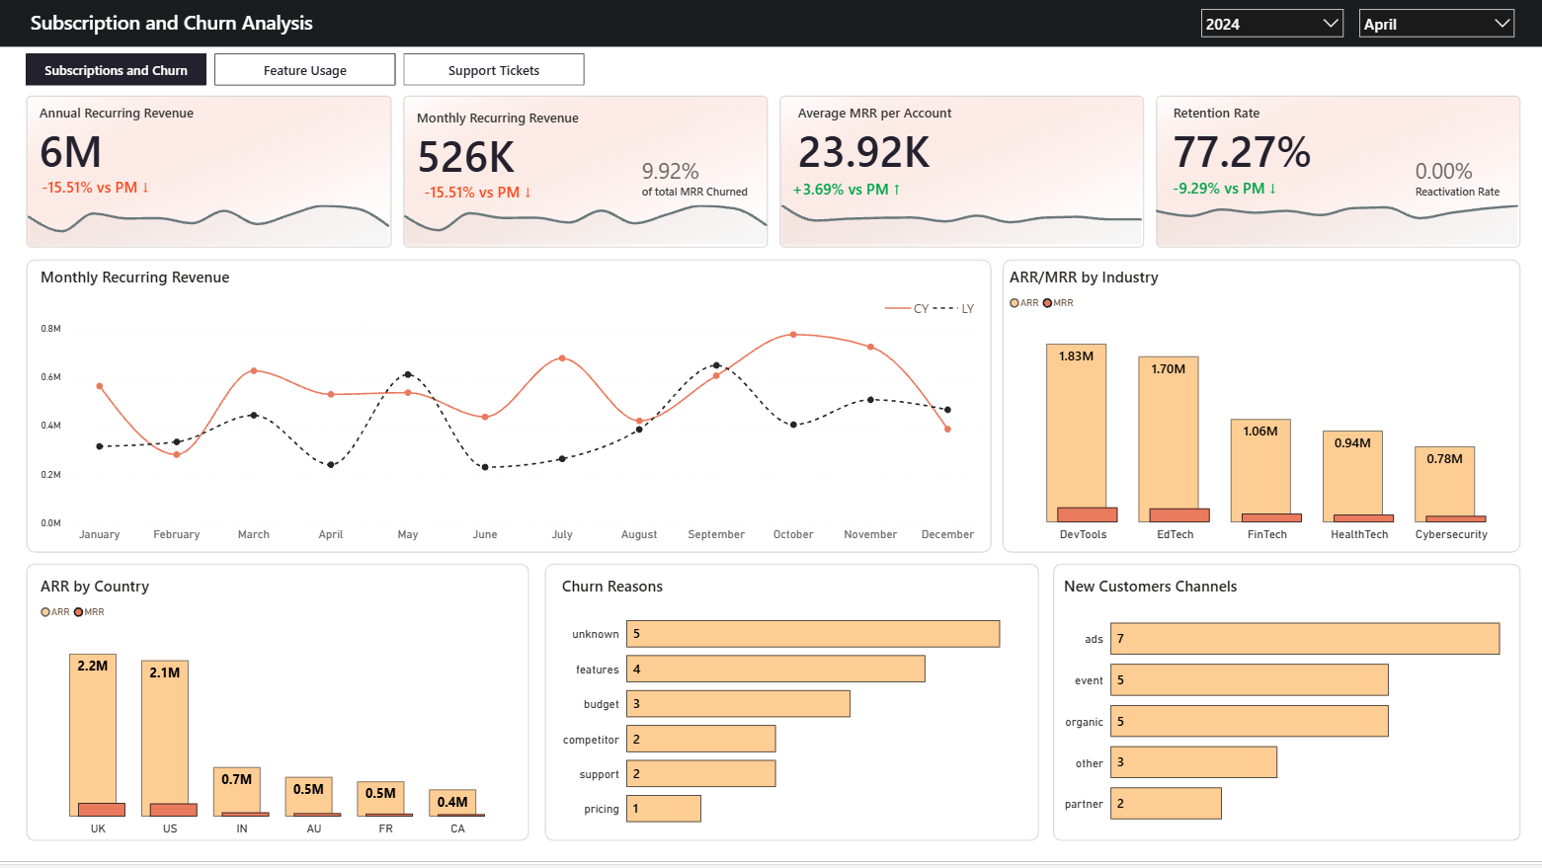Select the IN 0.7M ARR bar
The height and width of the screenshot is (868, 1542).
237,792
